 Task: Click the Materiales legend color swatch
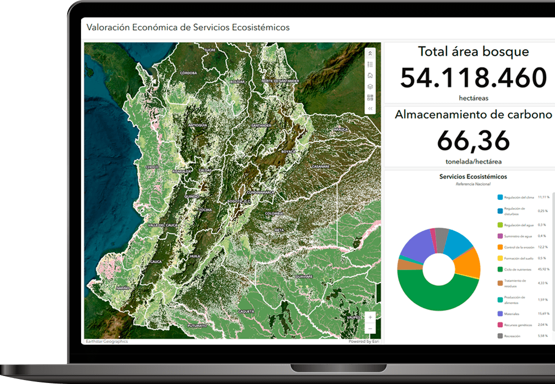[x=500, y=314]
